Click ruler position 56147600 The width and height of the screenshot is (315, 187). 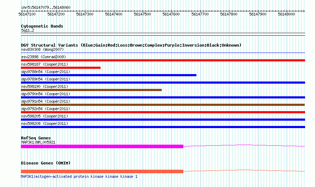coord(171,14)
